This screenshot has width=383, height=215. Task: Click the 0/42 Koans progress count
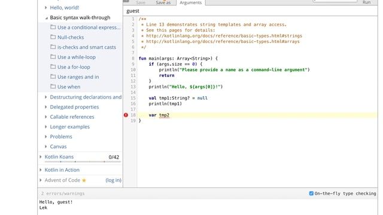[x=114, y=157]
